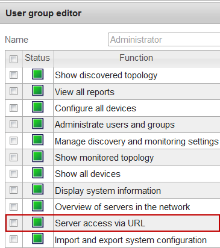The width and height of the screenshot is (220, 248).
Task: Click status icon for Import and export system configuration
Action: (37, 238)
